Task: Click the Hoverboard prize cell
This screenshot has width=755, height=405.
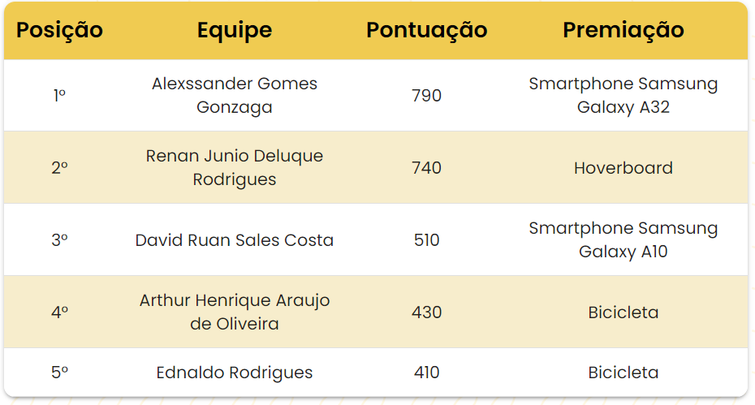Action: tap(623, 168)
